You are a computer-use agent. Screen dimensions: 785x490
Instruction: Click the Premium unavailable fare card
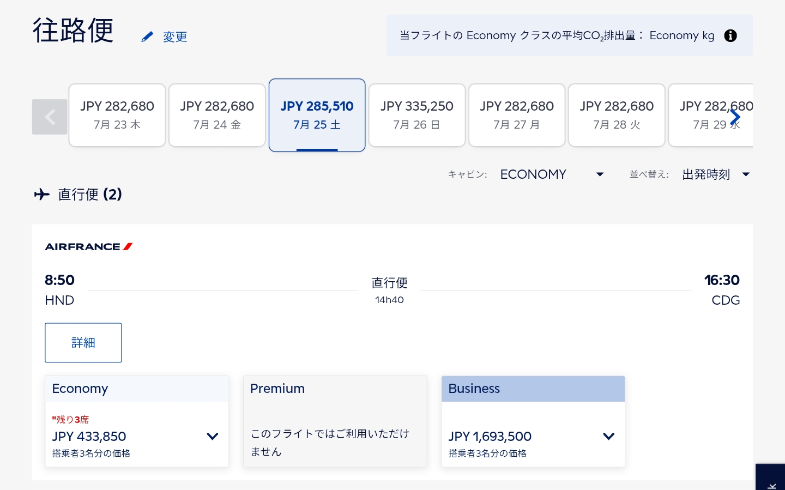[335, 421]
